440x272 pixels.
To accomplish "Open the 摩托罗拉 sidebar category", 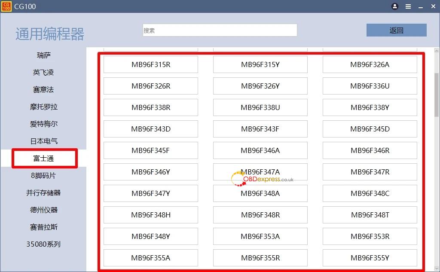I will 43,107.
